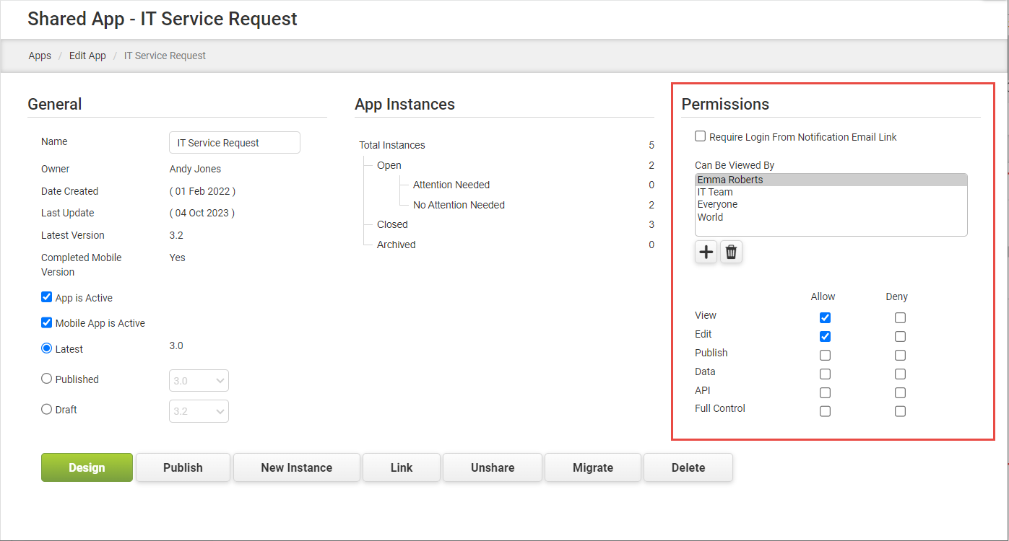Viewport: 1009px width, 541px height.
Task: Check Deny for Publish permission
Action: pyautogui.click(x=900, y=355)
